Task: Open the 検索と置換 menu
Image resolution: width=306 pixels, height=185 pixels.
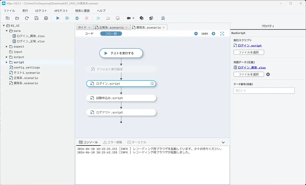Action: pos(82,11)
